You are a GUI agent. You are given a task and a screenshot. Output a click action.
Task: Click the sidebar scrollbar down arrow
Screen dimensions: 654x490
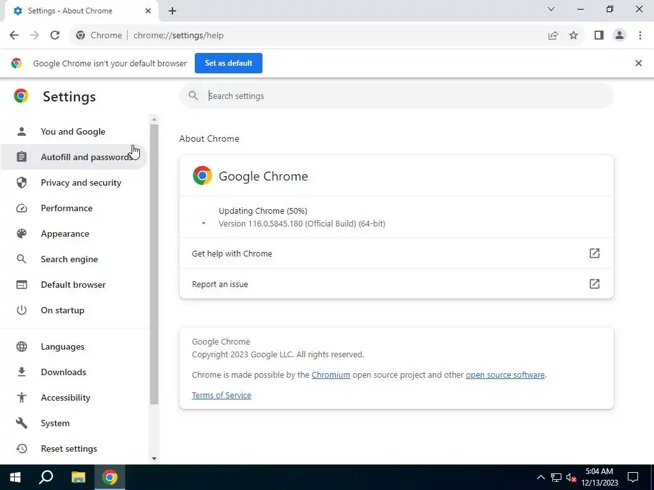click(154, 459)
